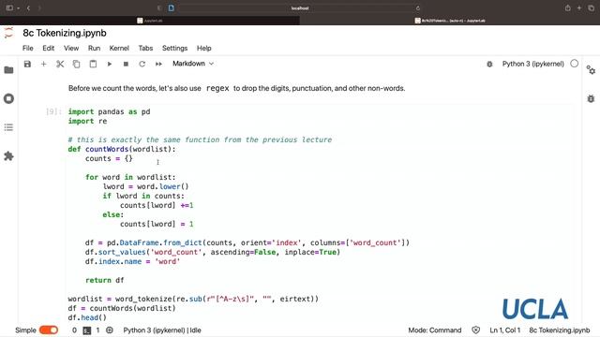Open the Edit menu
The image size is (600, 337).
(x=48, y=48)
